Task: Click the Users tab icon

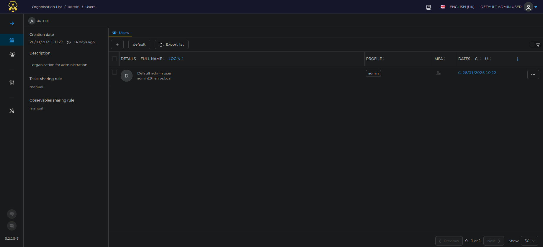Action: coord(114,33)
